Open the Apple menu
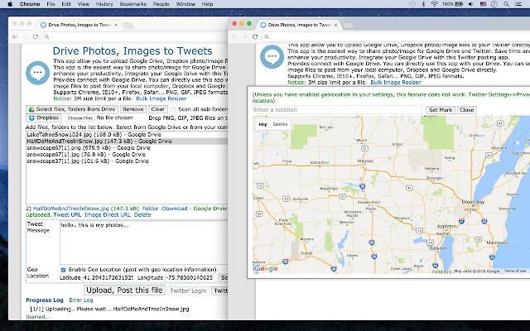The width and height of the screenshot is (530, 331). click(x=10, y=4)
